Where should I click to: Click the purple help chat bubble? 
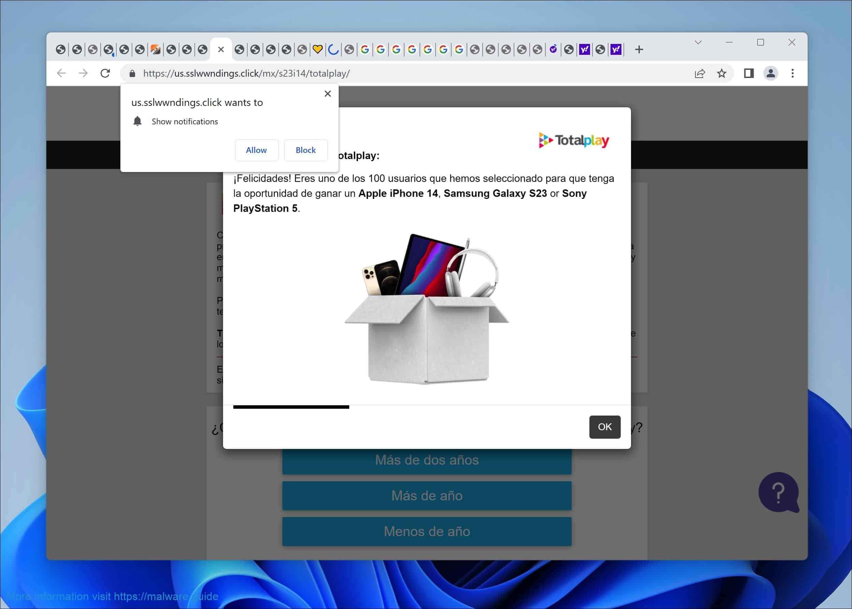778,492
